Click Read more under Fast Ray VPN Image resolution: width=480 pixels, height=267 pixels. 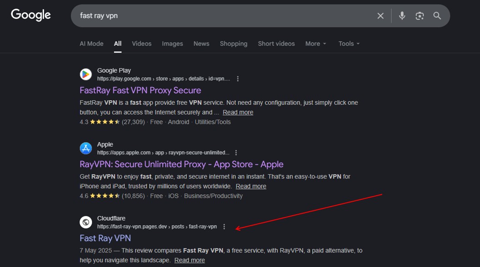pos(189,260)
